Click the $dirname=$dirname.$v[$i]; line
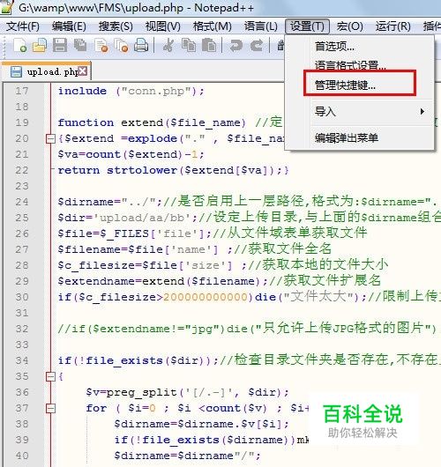The width and height of the screenshot is (441, 467). coord(202,424)
